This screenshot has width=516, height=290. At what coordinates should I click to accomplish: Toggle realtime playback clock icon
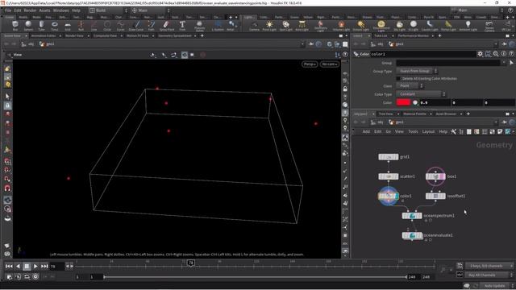(35, 277)
